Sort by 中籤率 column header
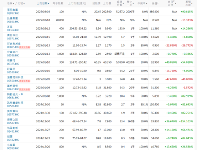Image resolution: width=197 pixels, height=150 pixels. [142, 4]
